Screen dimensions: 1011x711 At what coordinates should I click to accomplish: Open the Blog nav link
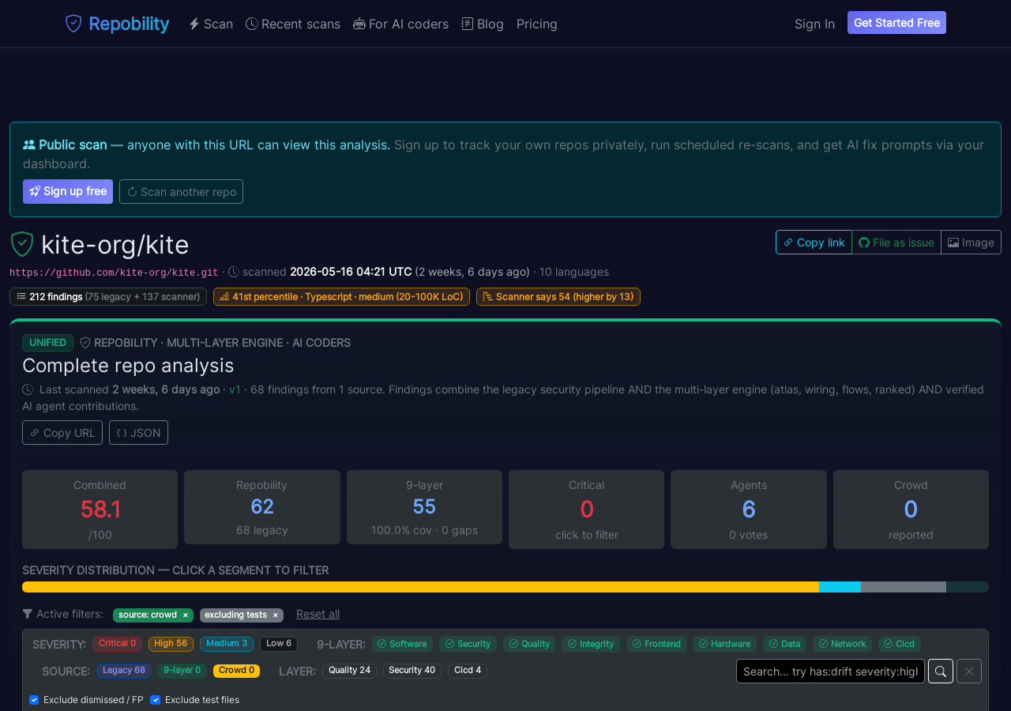(483, 24)
